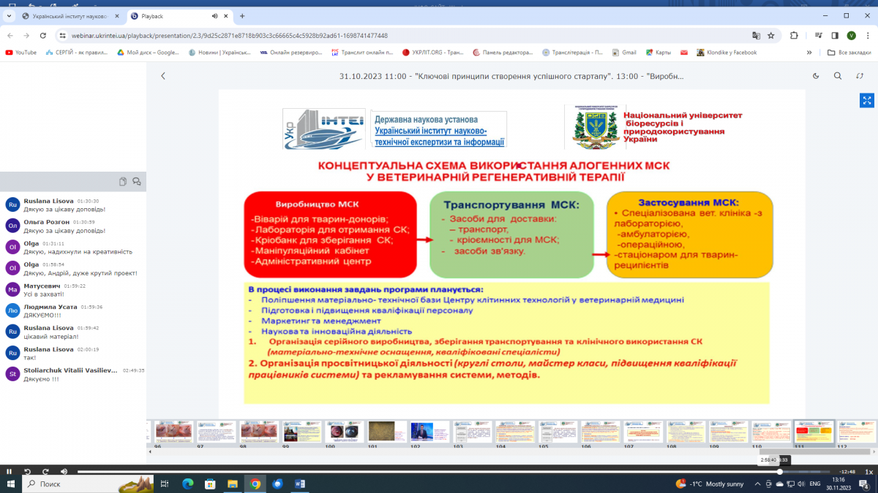Select slide thumbnail 99
The width and height of the screenshot is (878, 493).
pyautogui.click(x=301, y=432)
